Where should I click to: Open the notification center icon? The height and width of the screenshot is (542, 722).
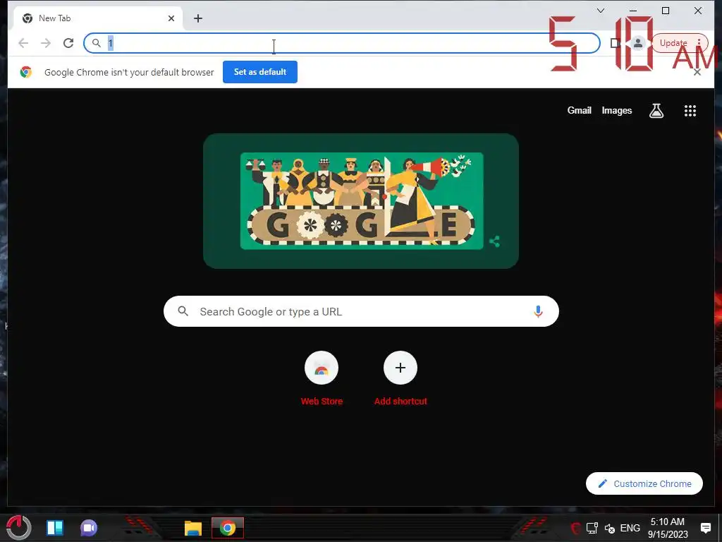(705, 528)
